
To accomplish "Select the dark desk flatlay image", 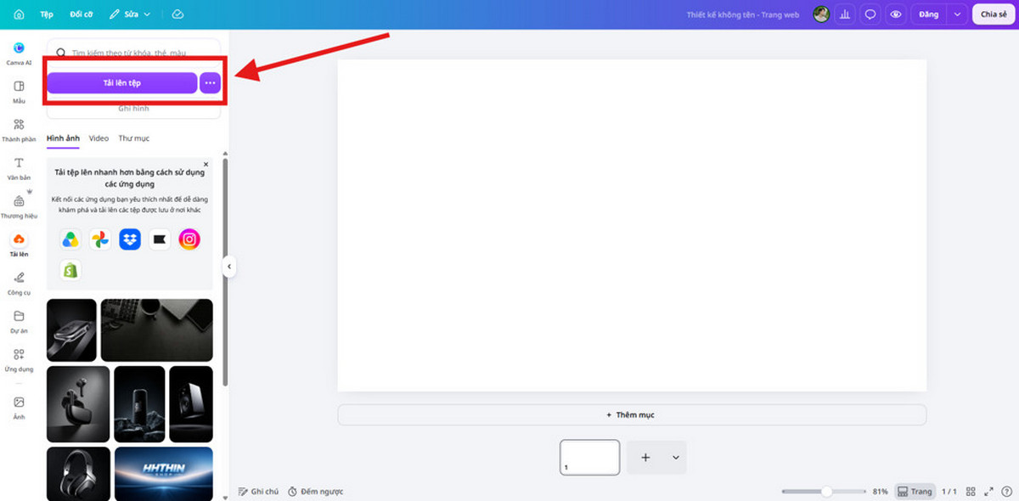I will pos(157,330).
